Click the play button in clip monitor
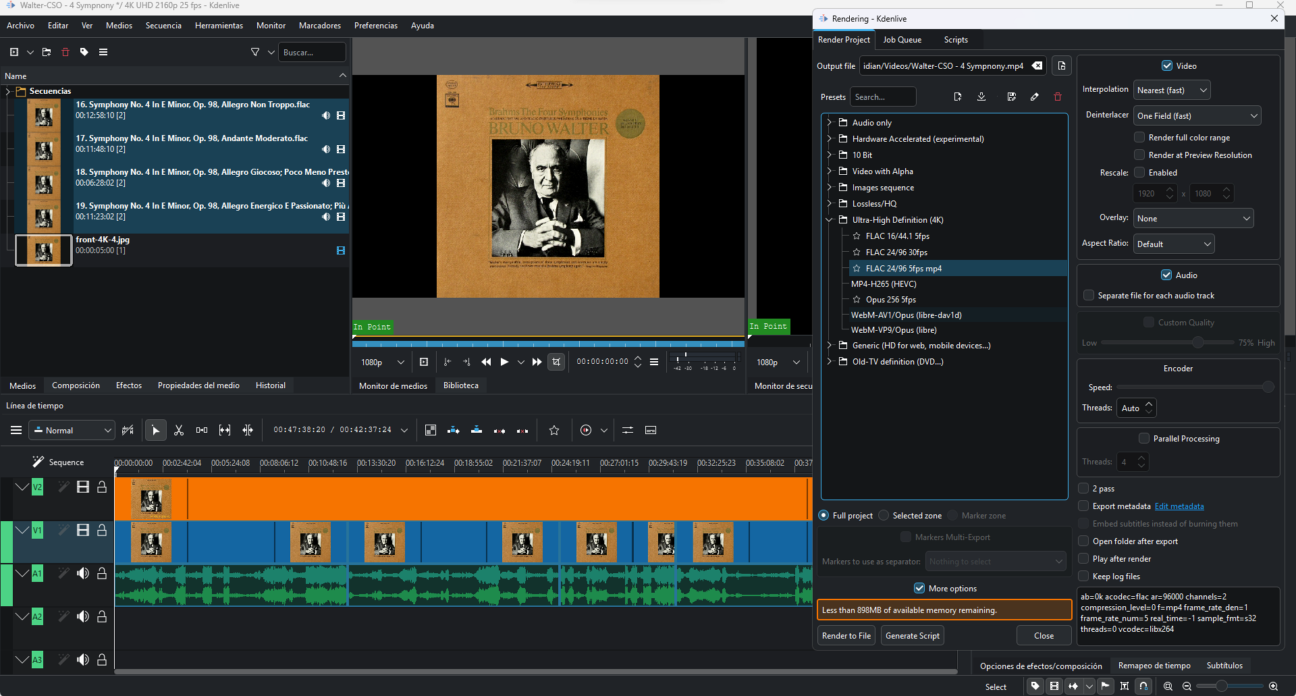1296x696 pixels. (504, 362)
